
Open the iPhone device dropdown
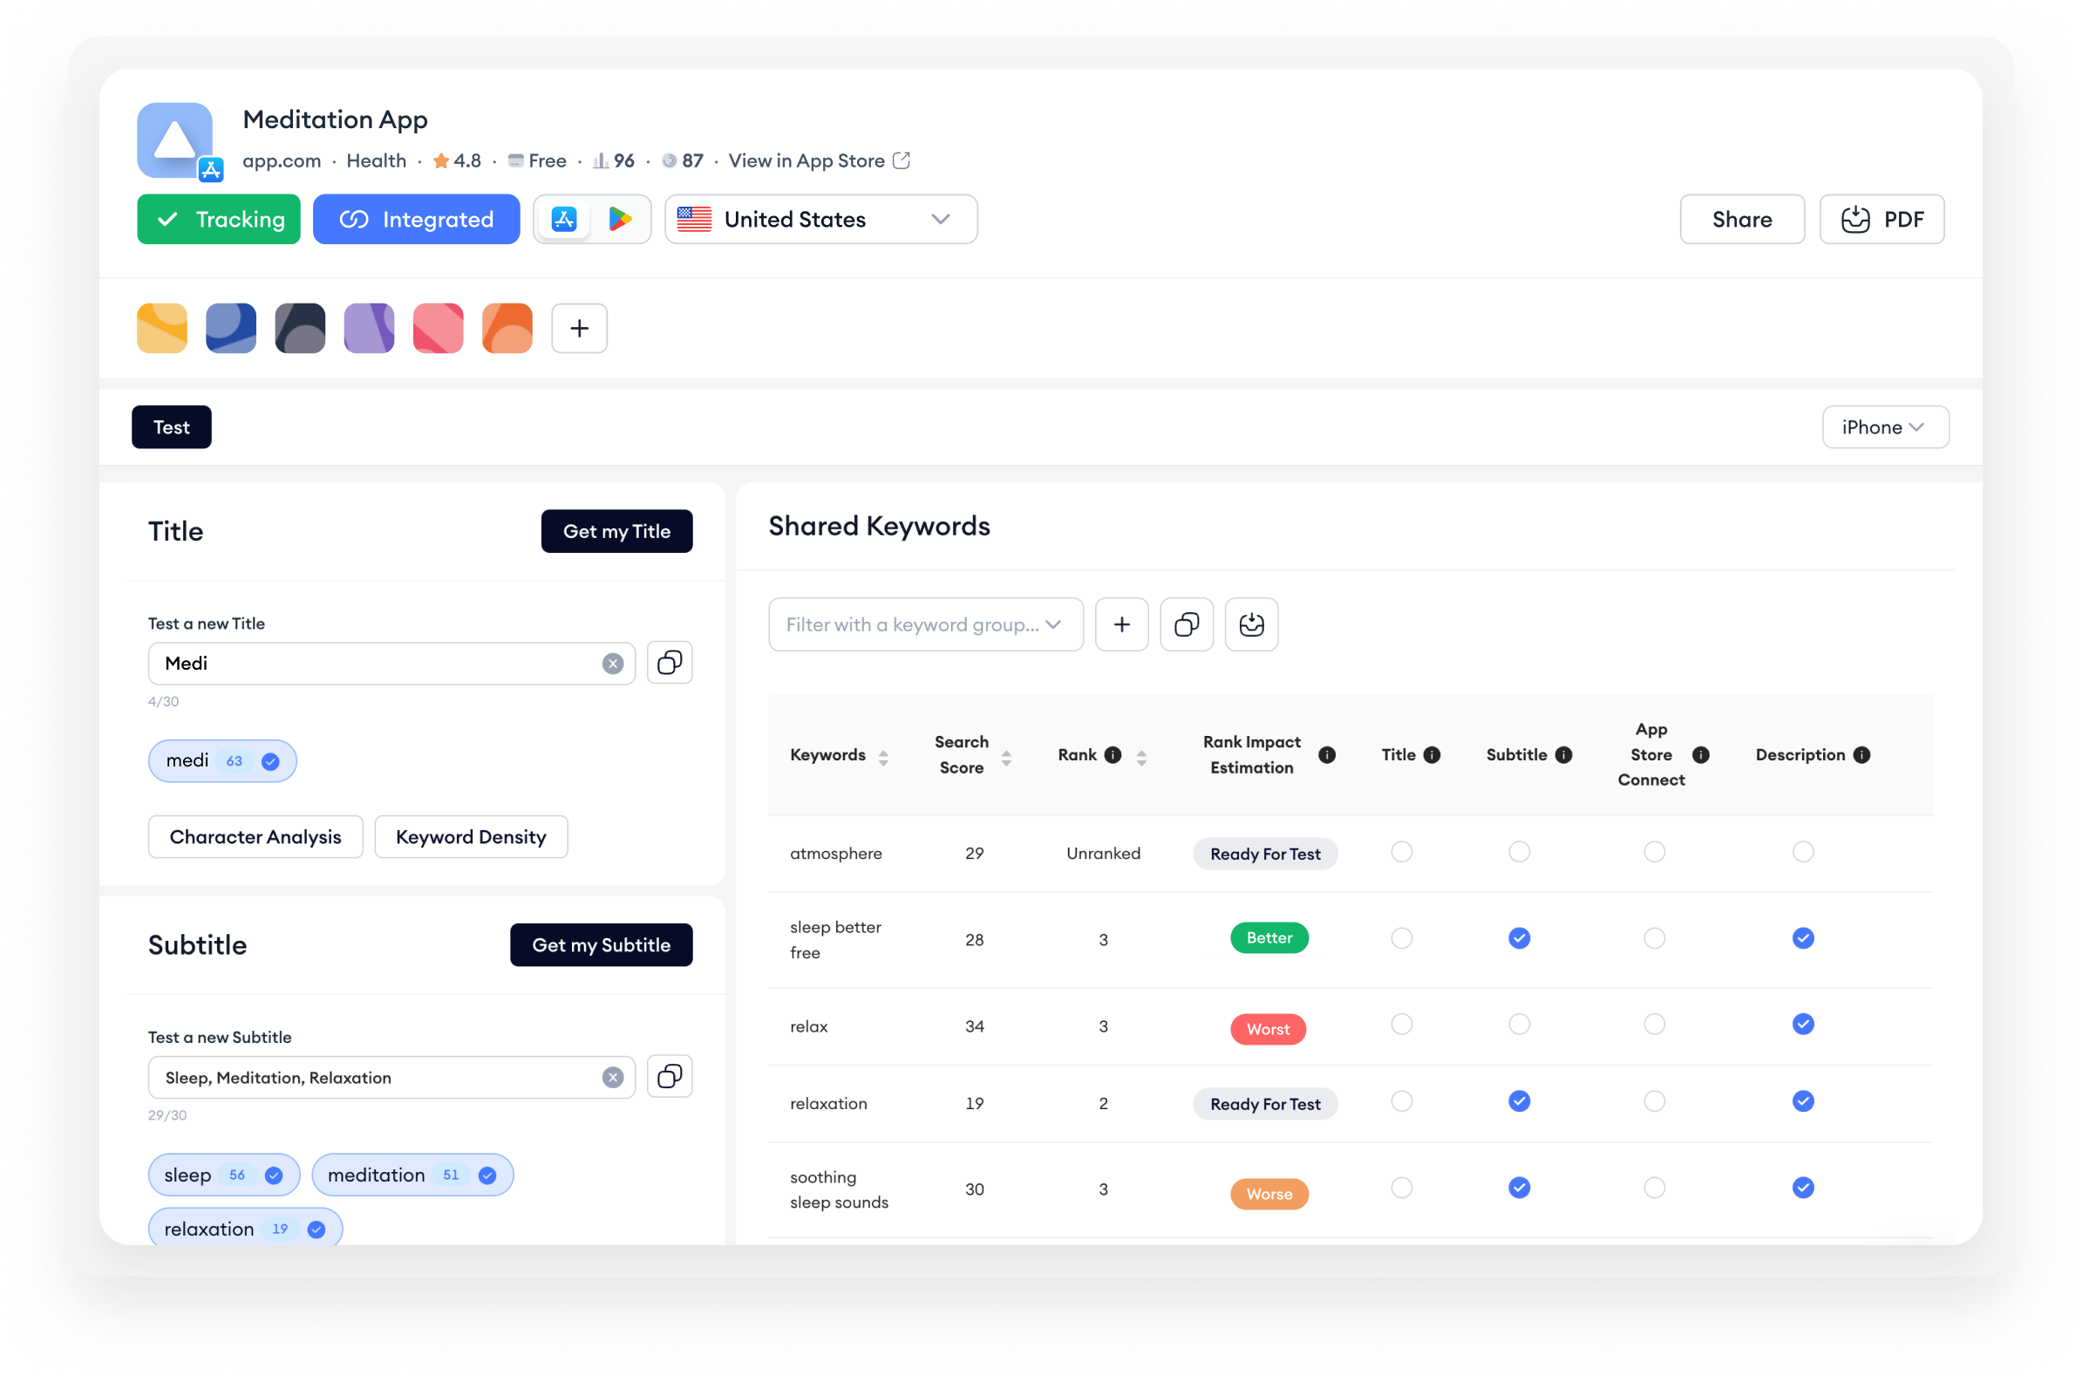[1886, 427]
